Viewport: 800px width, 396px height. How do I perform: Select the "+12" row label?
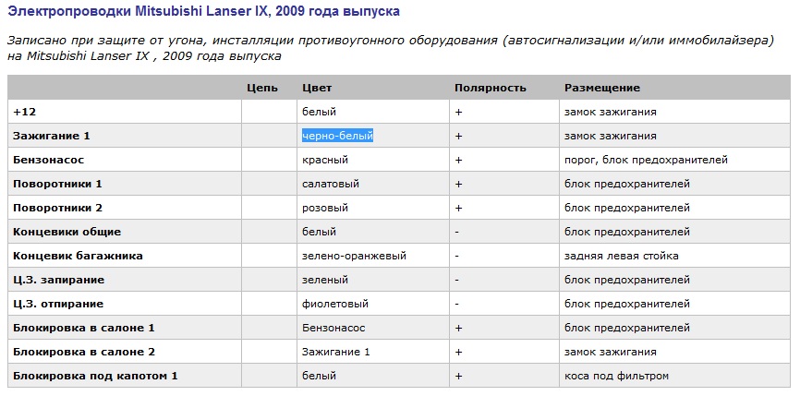point(23,112)
